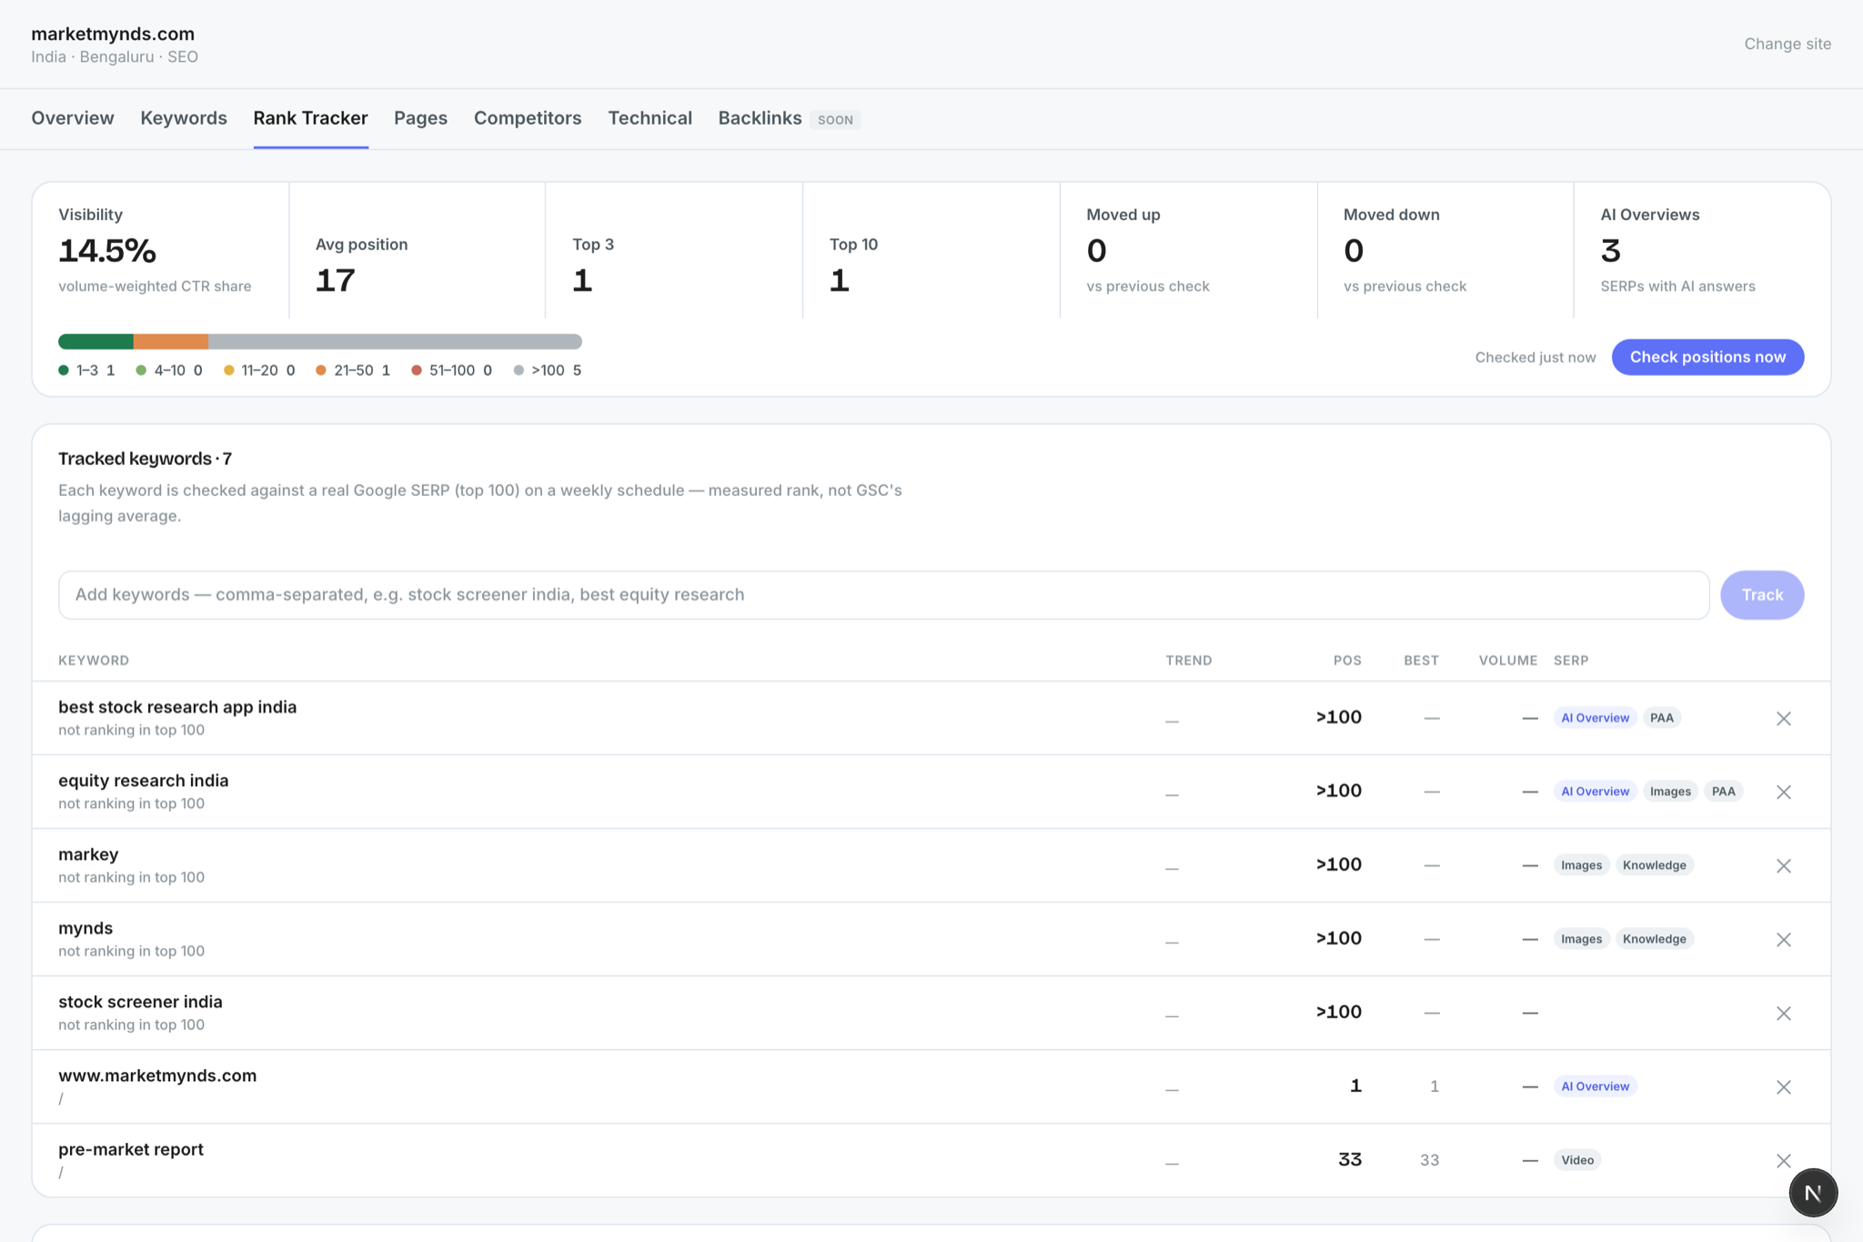Select the Rank Tracker tab

311,118
